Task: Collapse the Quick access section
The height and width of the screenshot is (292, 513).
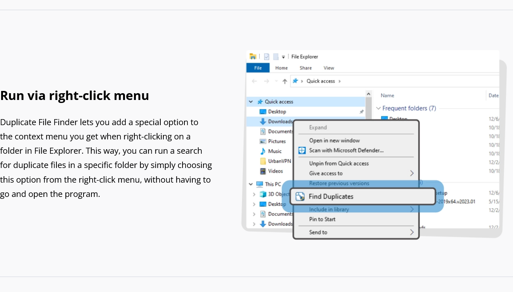Action: pyautogui.click(x=251, y=101)
